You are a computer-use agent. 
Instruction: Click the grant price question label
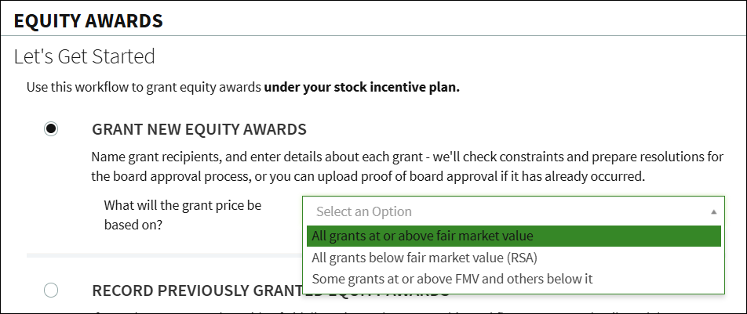tap(183, 215)
